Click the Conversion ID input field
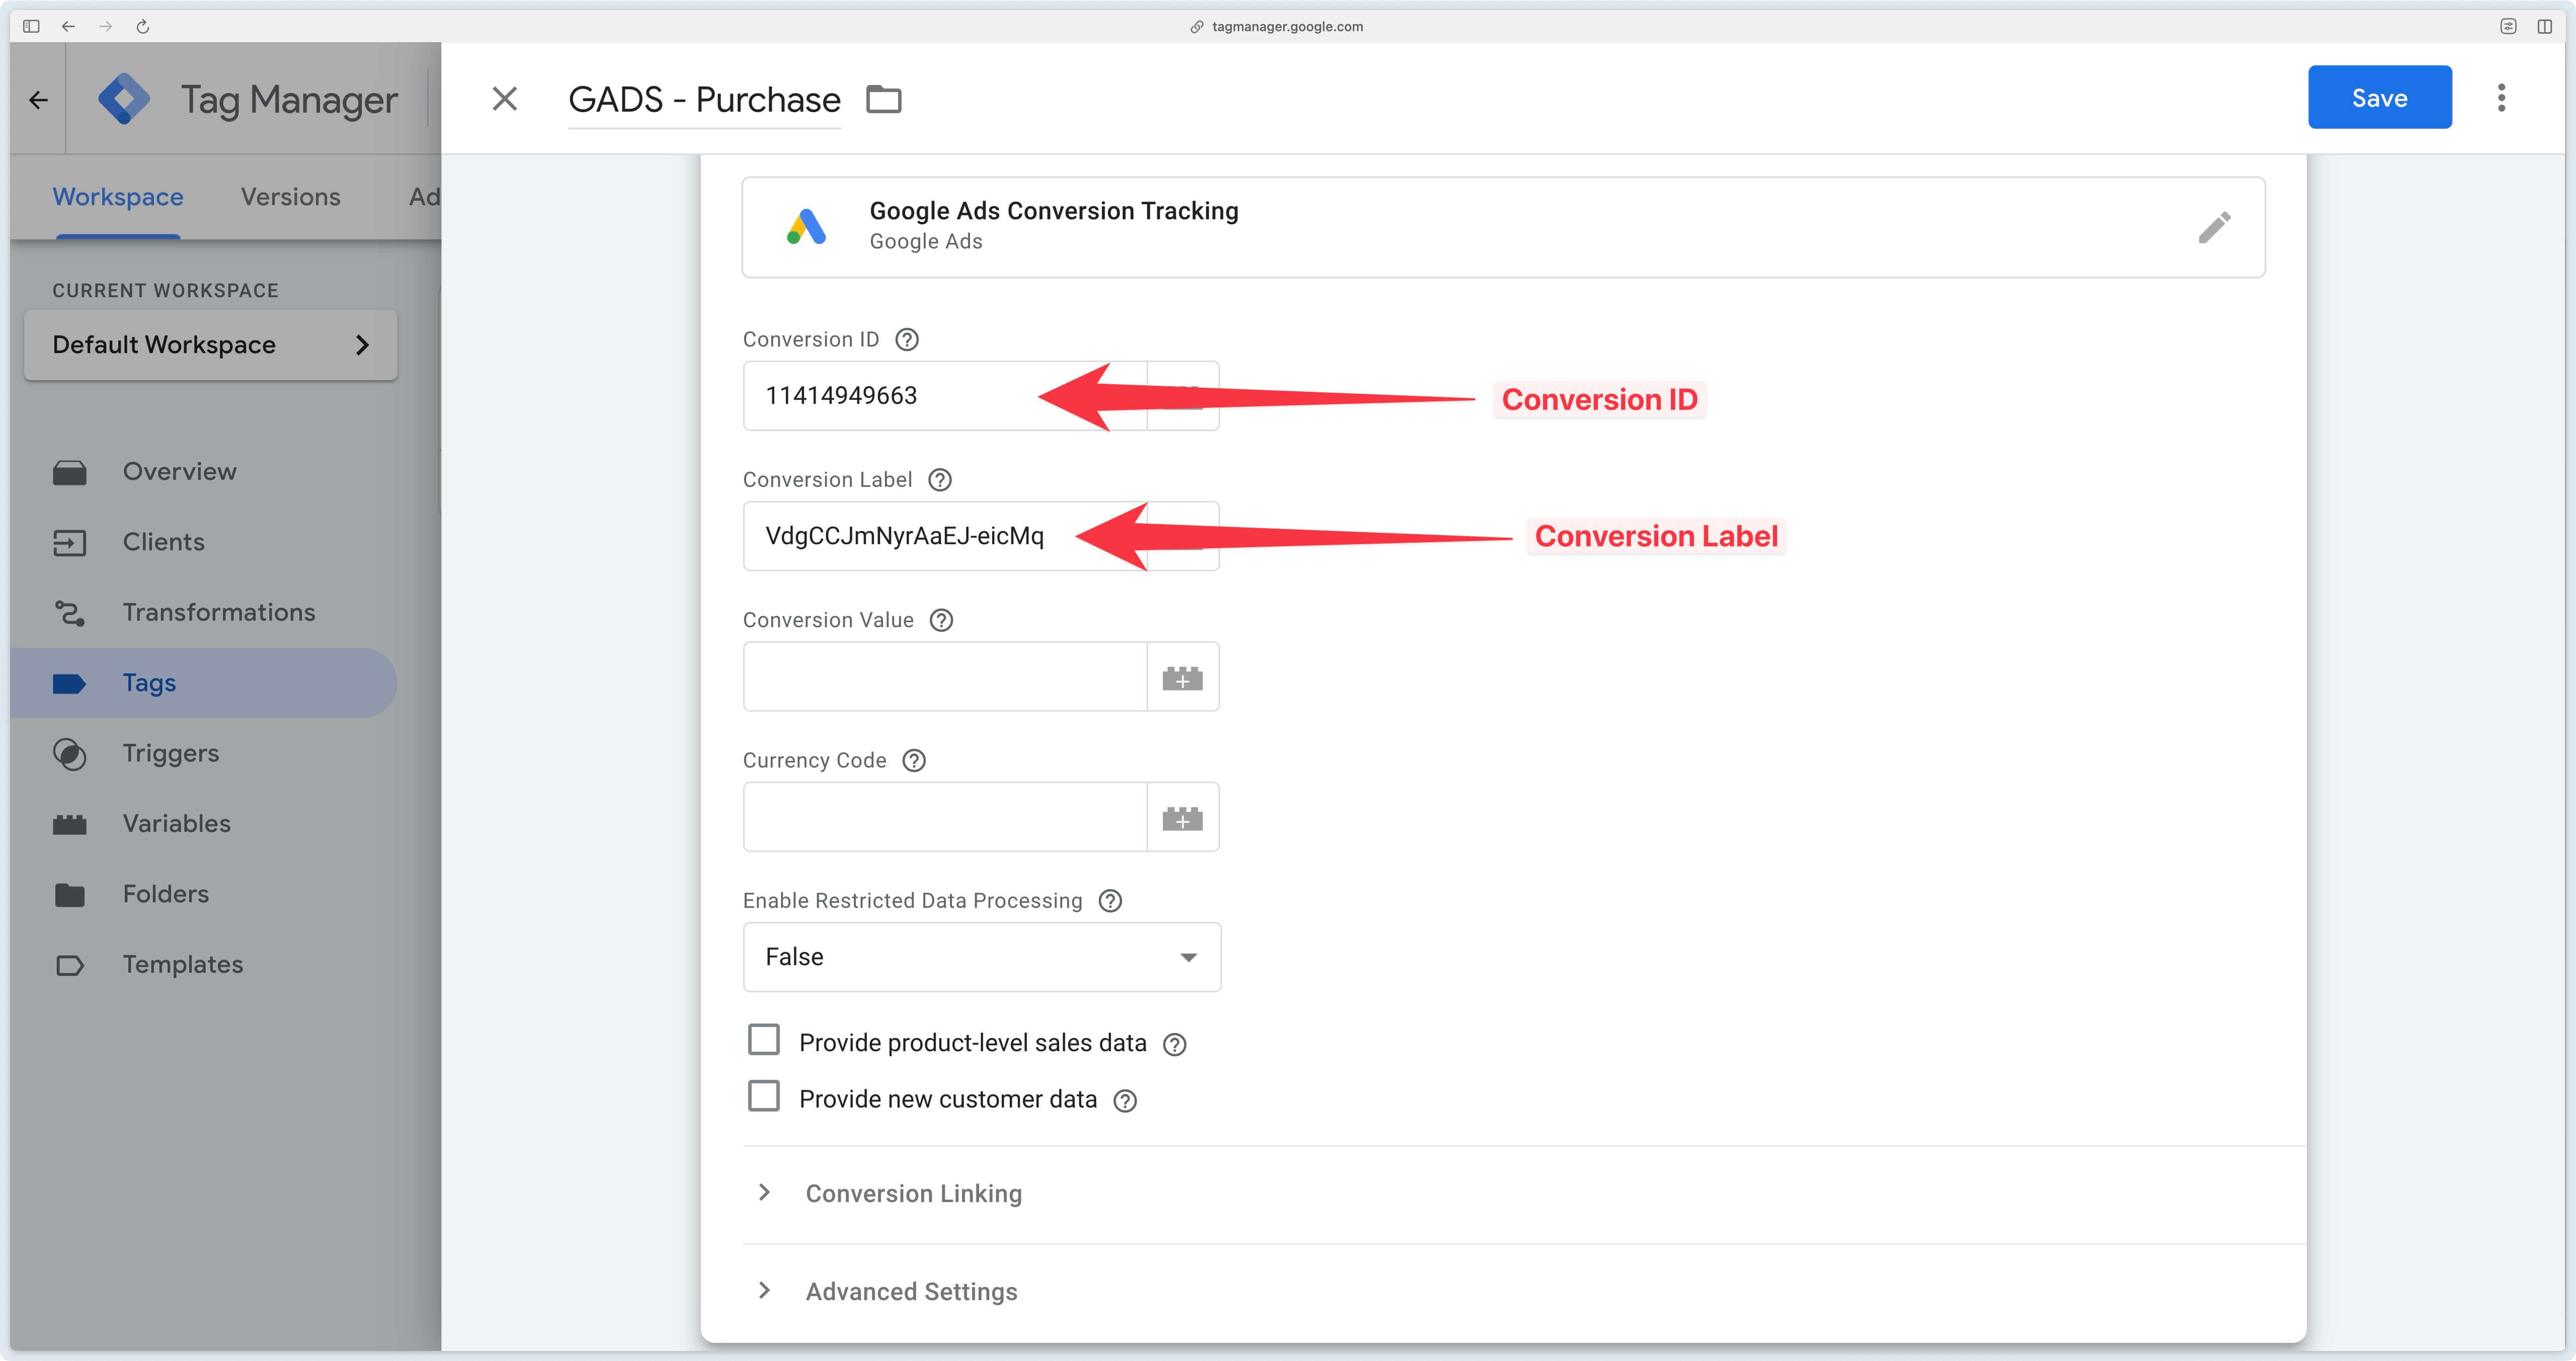 (x=944, y=396)
